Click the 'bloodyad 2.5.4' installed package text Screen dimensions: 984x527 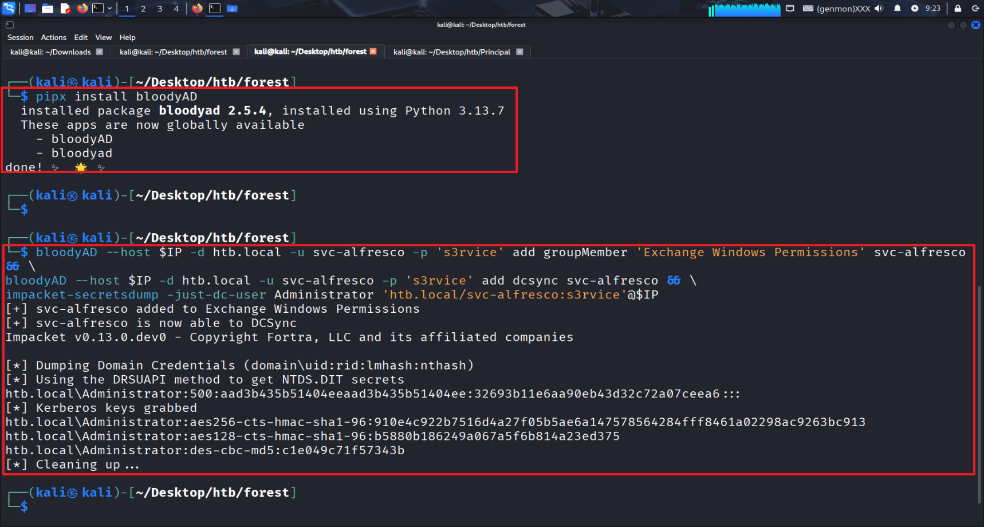point(212,111)
